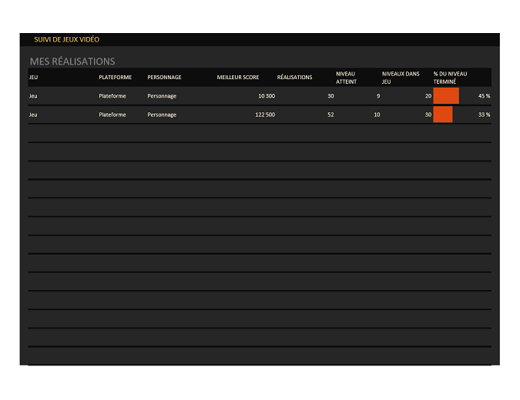Click the SUIVI DE JEUX VIDÉO title
This screenshot has height=400, width=520.
pos(66,39)
